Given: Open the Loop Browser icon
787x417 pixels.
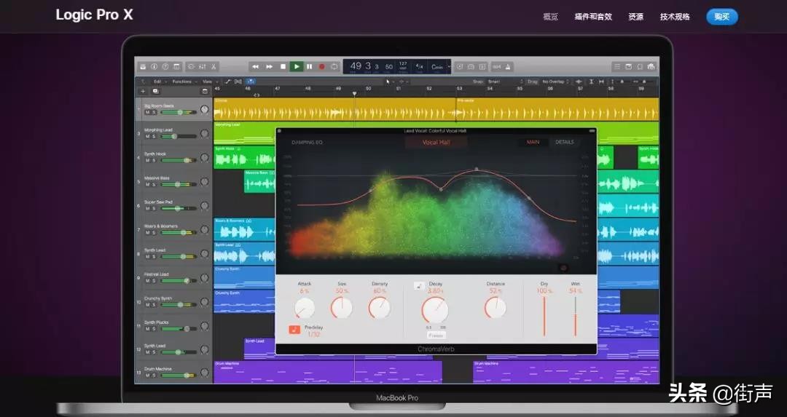Looking at the screenshot, I should point(640,67).
